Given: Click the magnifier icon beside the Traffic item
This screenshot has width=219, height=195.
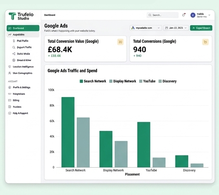Looking at the screenshot, I should 14,47.
